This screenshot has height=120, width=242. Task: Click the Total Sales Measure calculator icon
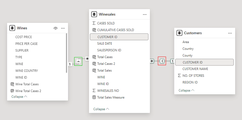(x=94, y=97)
